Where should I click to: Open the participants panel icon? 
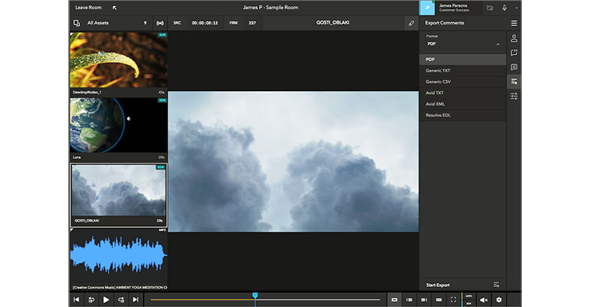click(514, 38)
